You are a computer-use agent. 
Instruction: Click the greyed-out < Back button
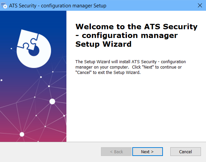pos(116,152)
